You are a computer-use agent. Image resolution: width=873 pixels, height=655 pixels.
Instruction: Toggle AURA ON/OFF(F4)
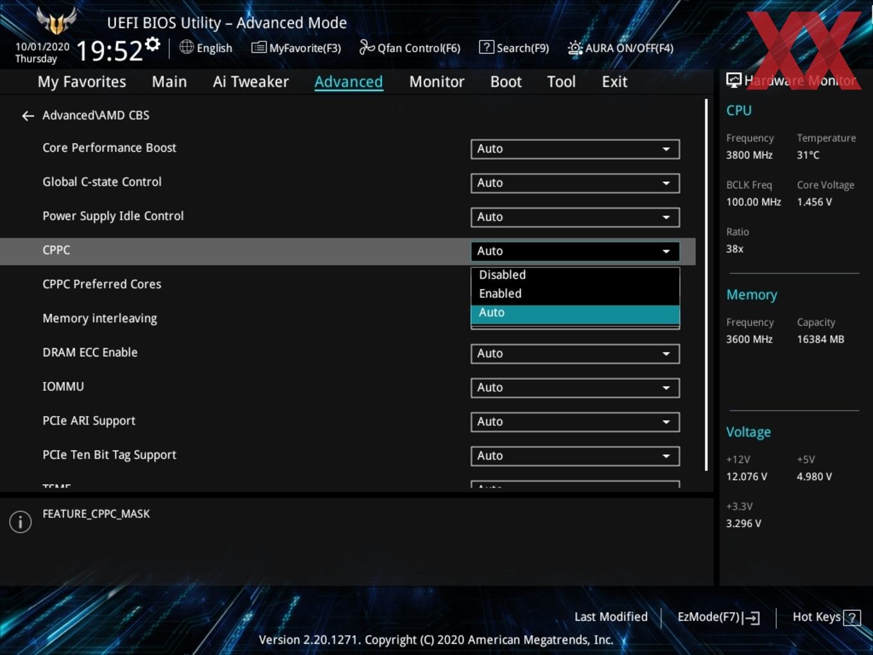620,48
